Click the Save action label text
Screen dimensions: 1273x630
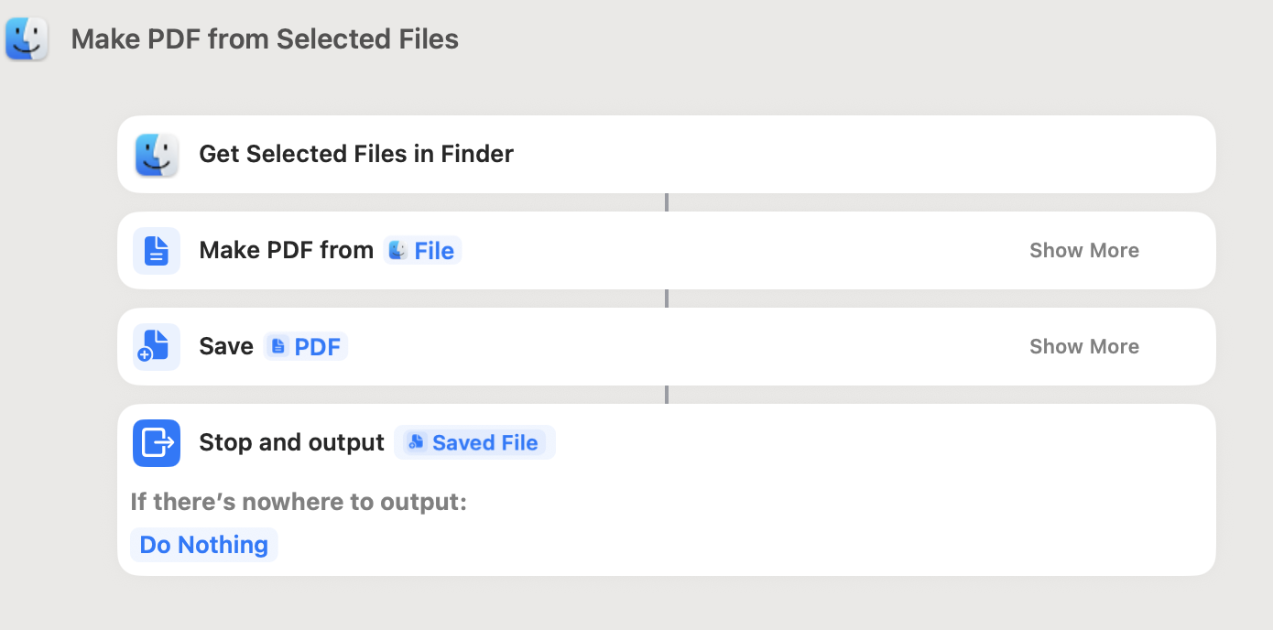[x=226, y=347]
